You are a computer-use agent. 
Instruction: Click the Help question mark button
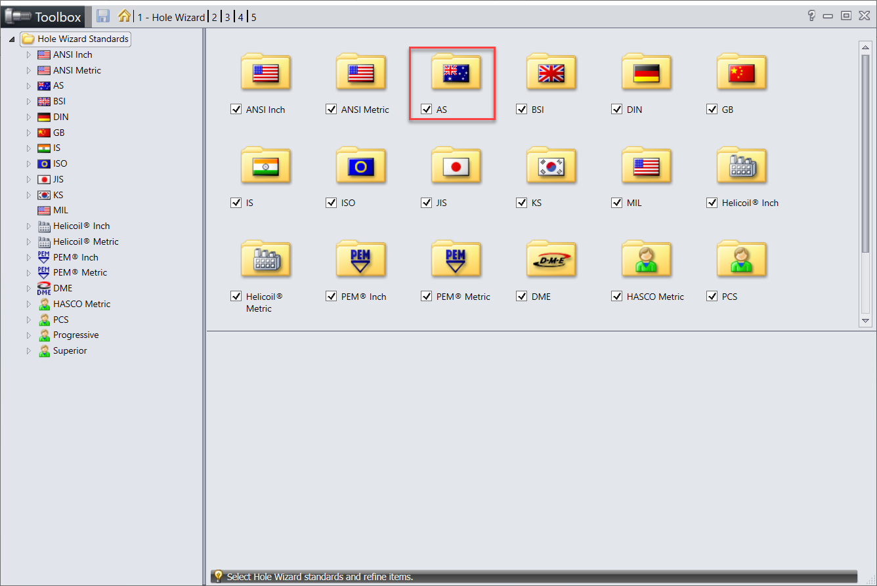[811, 16]
